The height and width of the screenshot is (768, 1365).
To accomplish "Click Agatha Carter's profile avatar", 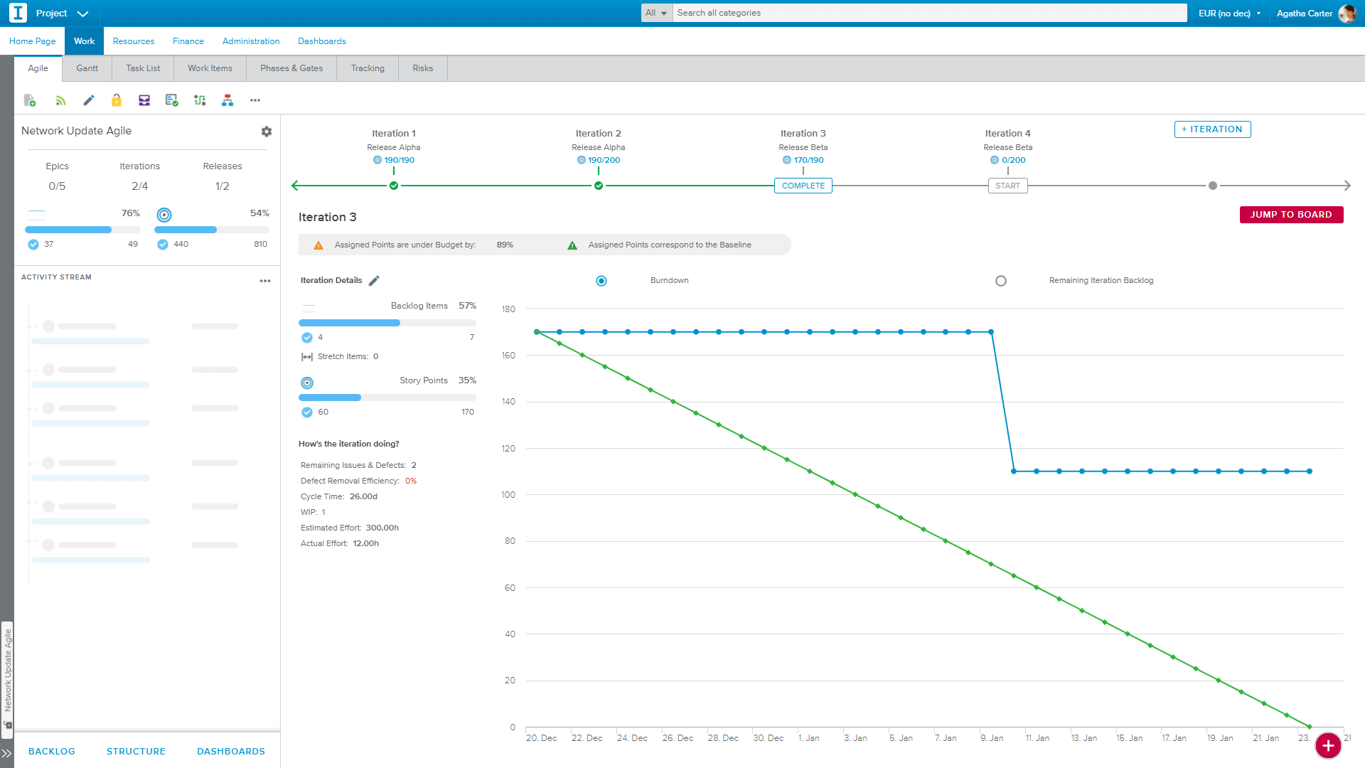I will [1347, 14].
